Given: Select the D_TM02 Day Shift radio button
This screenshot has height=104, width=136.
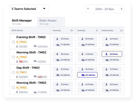Looking at the screenshot, I should (14, 72).
